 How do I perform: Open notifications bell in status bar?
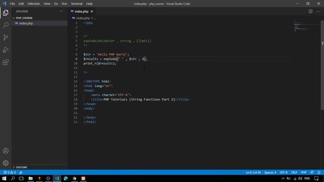tap(319, 172)
